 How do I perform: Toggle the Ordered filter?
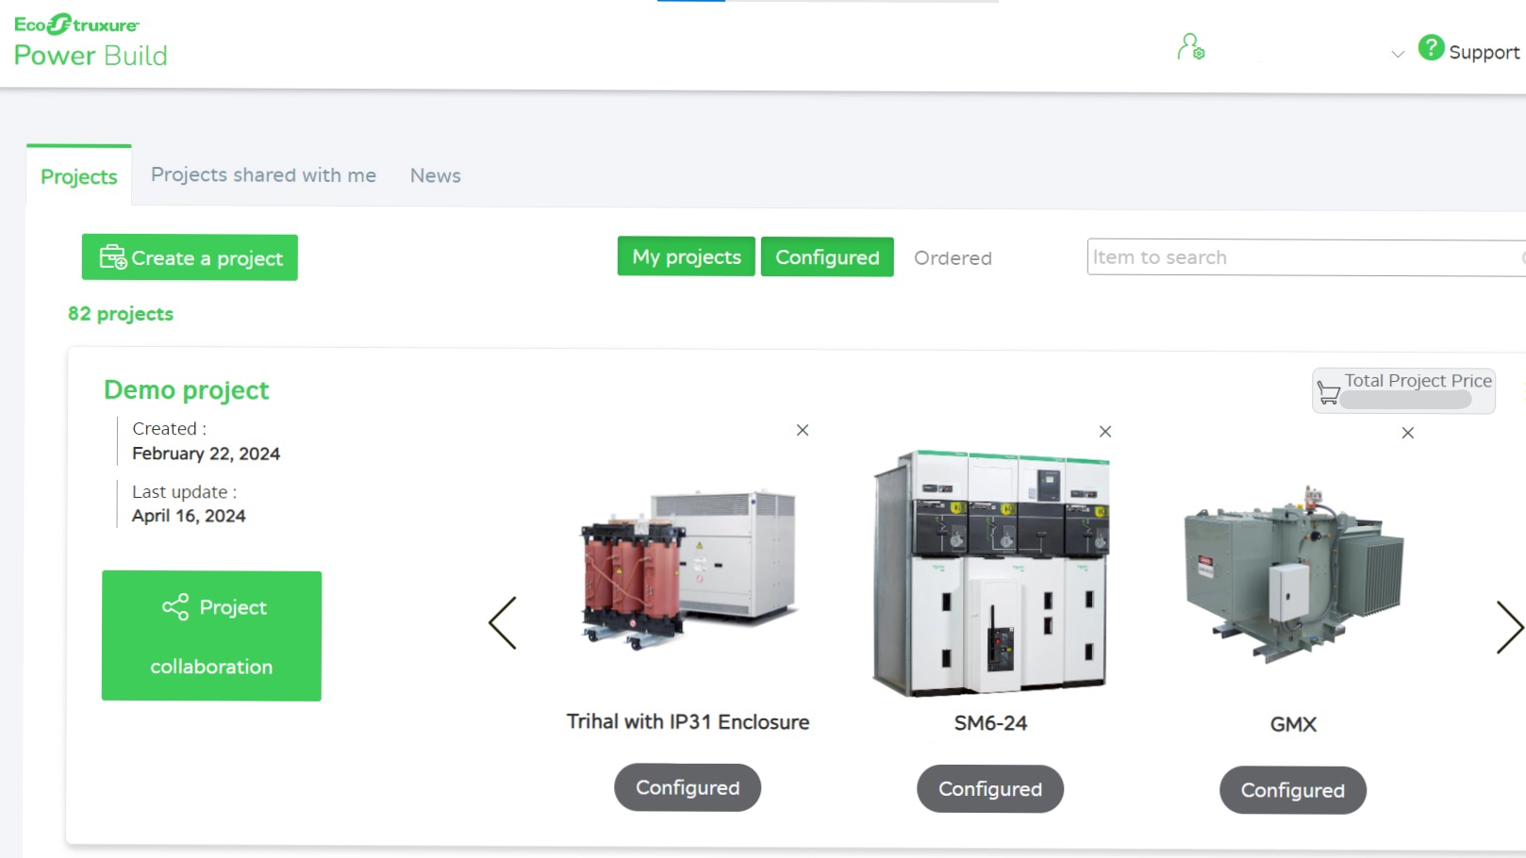953,258
